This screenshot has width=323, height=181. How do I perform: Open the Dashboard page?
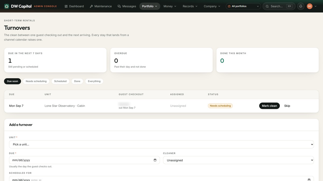click(x=74, y=6)
